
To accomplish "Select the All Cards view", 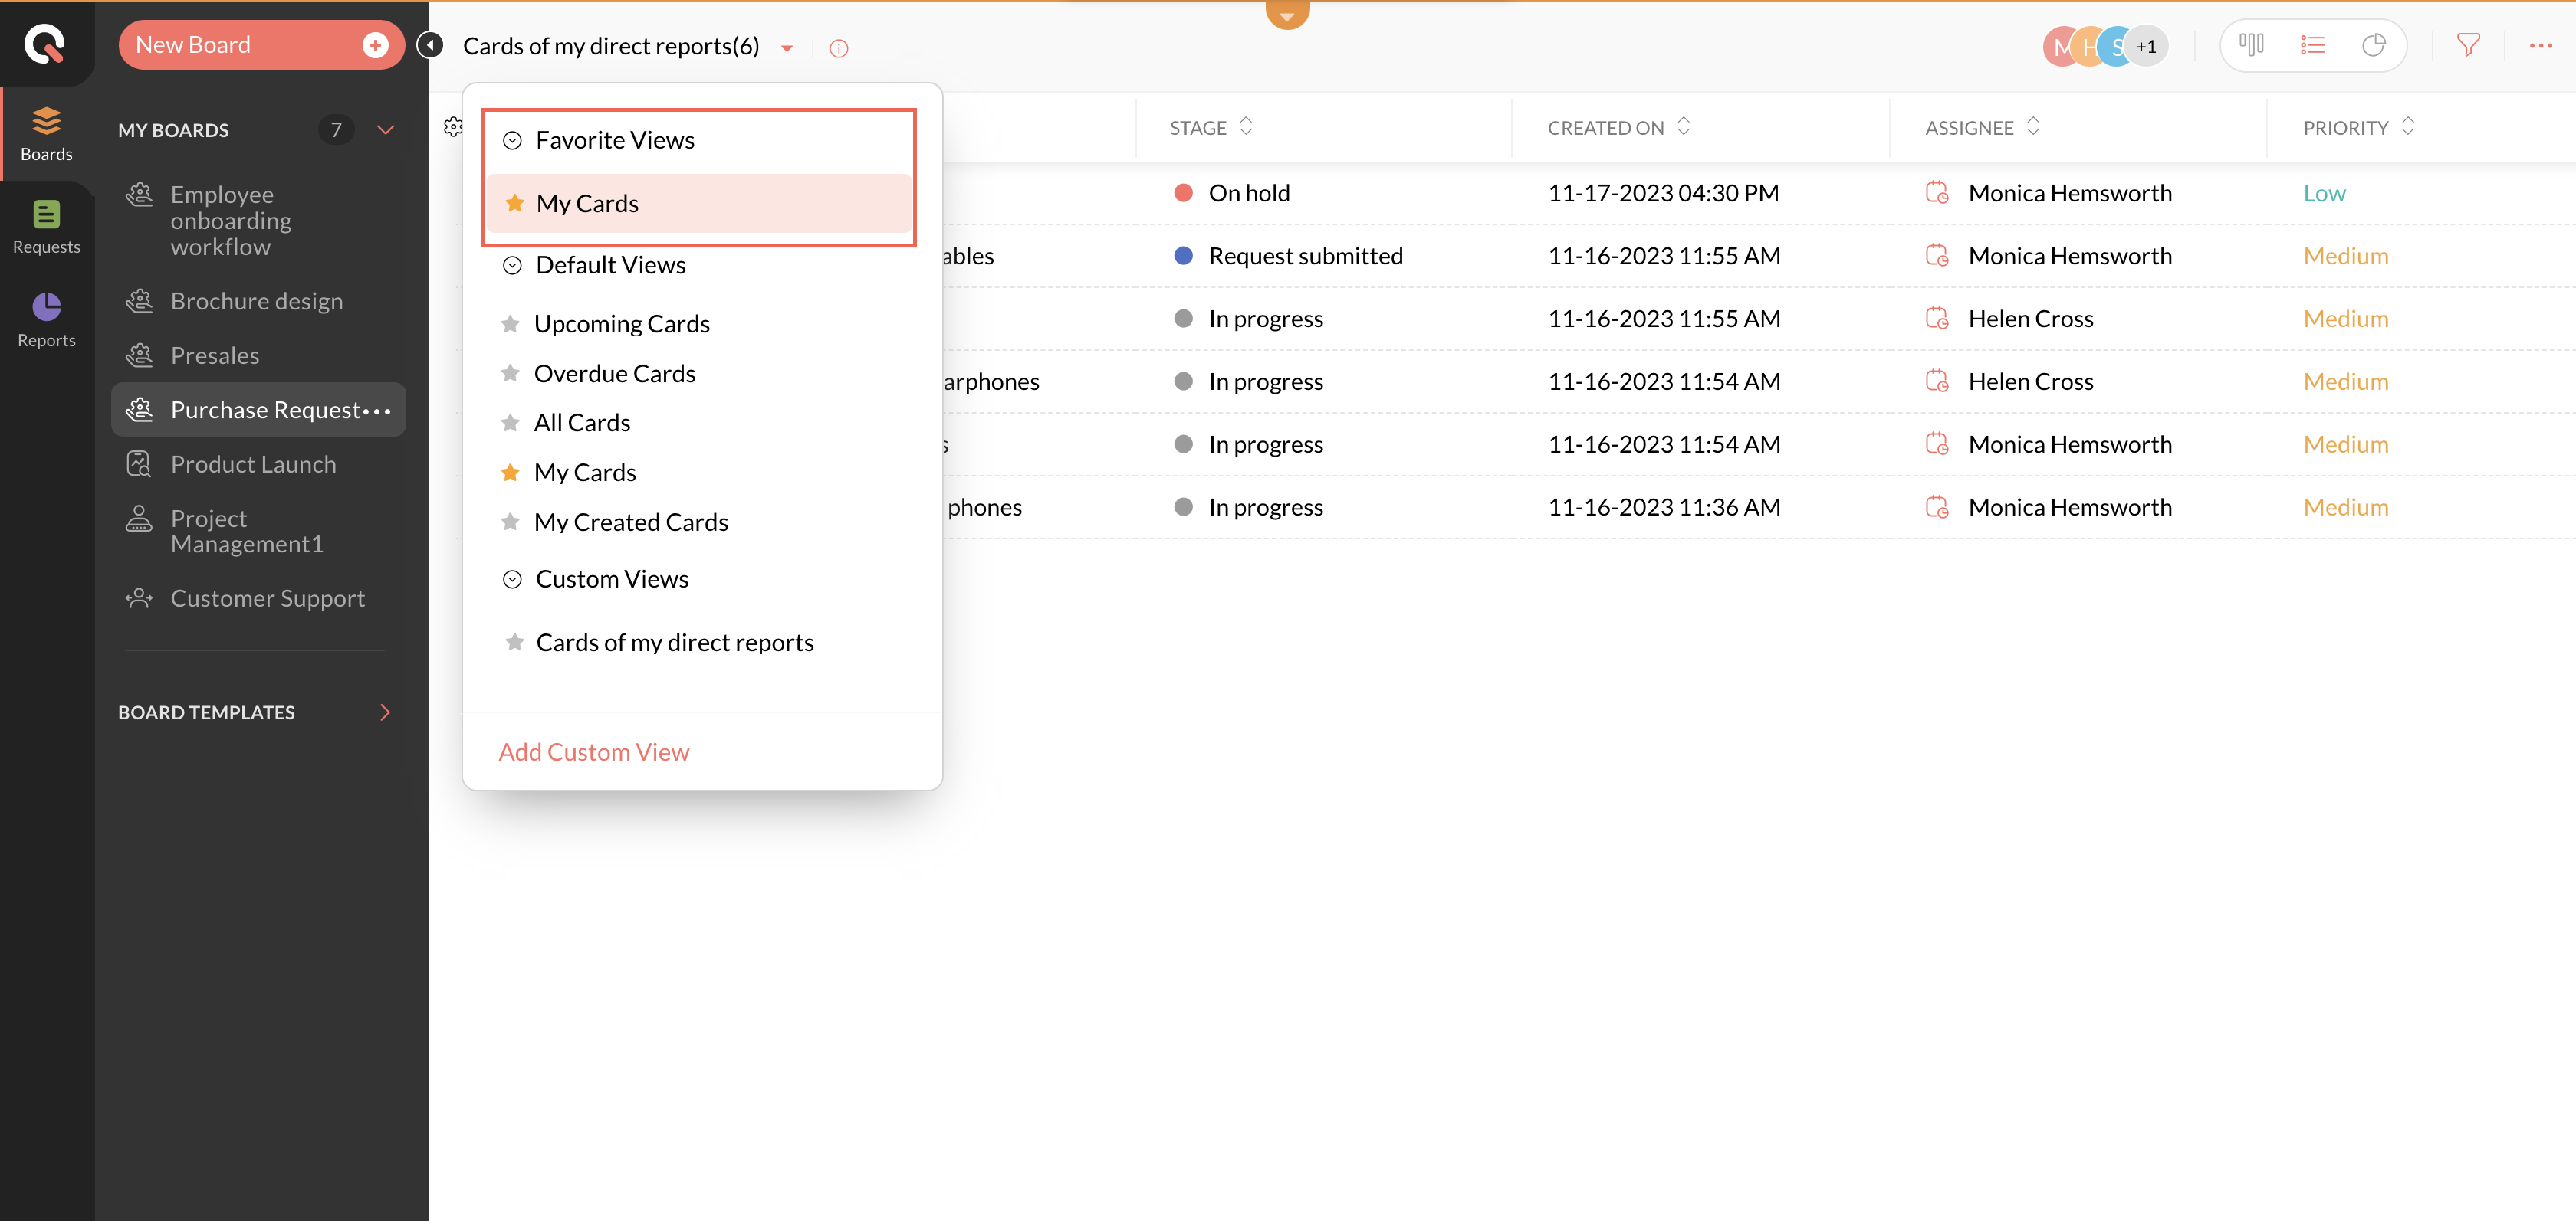I will click(582, 423).
